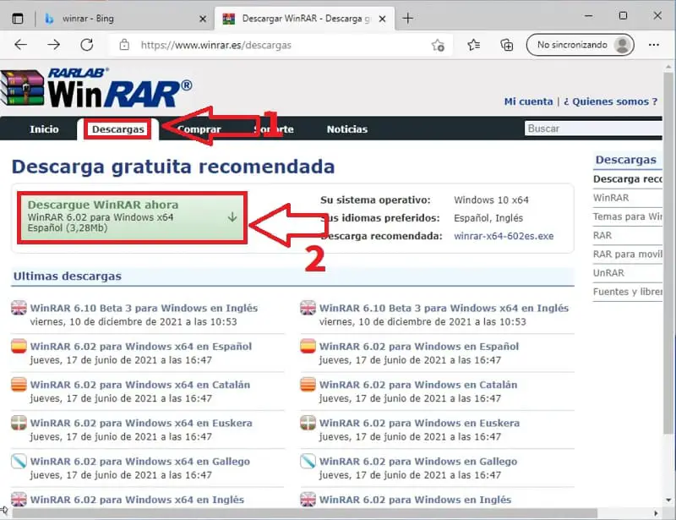Viewport: 676px width, 520px height.
Task: Select sidebar 'WinRAR' link
Action: [611, 198]
